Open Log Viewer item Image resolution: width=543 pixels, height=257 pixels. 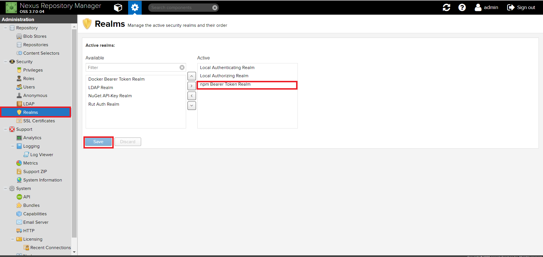pos(42,155)
